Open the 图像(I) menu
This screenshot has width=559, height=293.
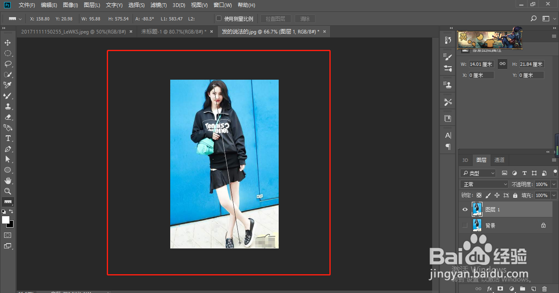(70, 5)
